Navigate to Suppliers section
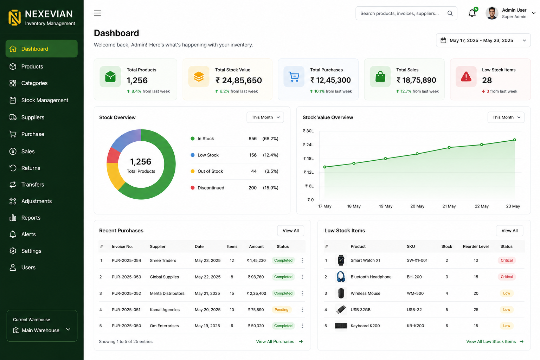 coord(41,117)
